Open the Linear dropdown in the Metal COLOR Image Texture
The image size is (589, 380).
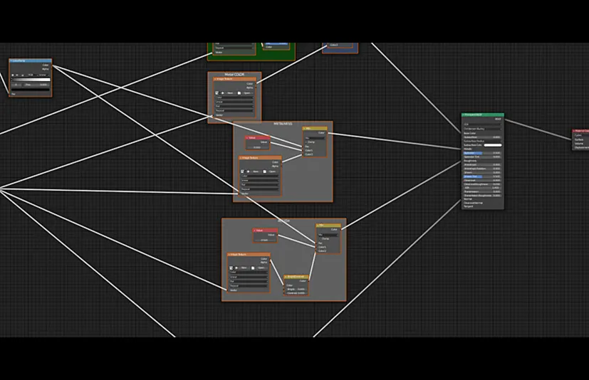point(234,102)
